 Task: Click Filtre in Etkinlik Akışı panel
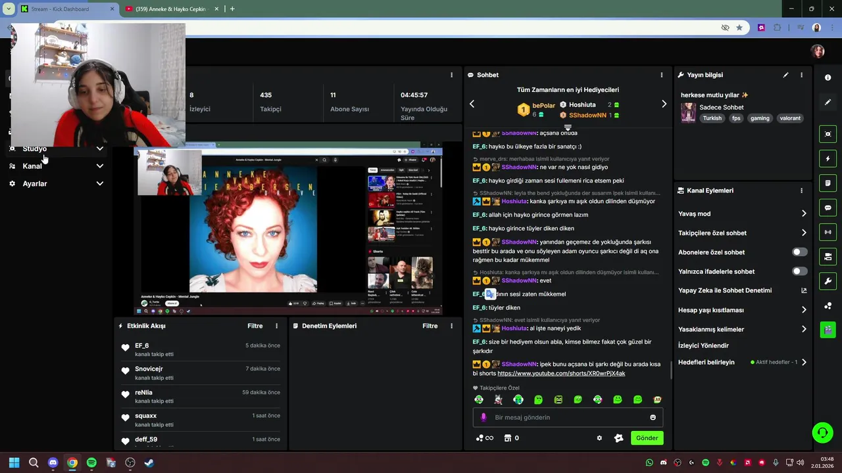pyautogui.click(x=255, y=326)
